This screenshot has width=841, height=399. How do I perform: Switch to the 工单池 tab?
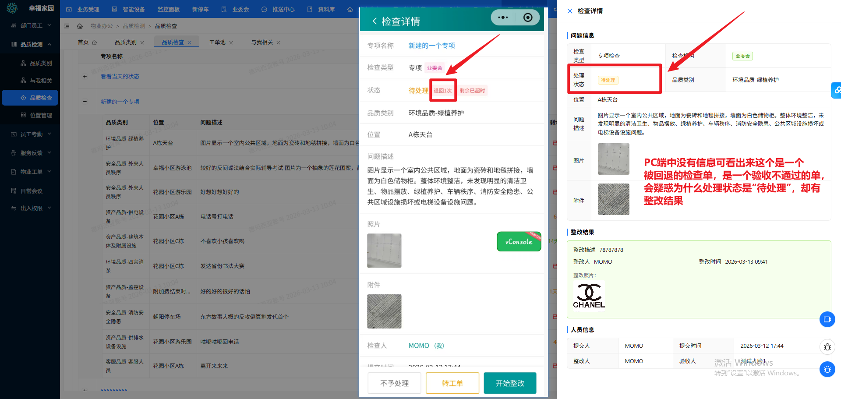click(x=217, y=42)
